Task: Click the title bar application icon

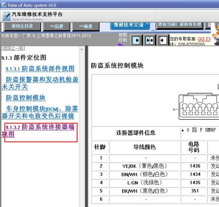Action: pyautogui.click(x=4, y=5)
